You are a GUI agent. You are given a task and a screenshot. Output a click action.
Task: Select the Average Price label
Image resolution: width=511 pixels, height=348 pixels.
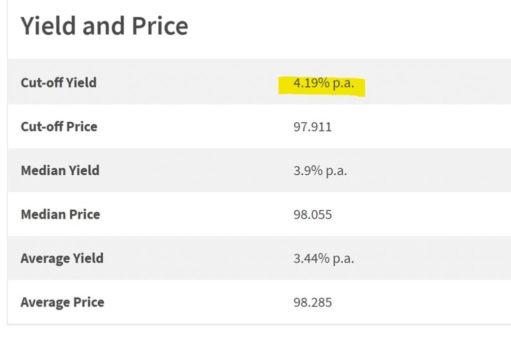tap(62, 303)
